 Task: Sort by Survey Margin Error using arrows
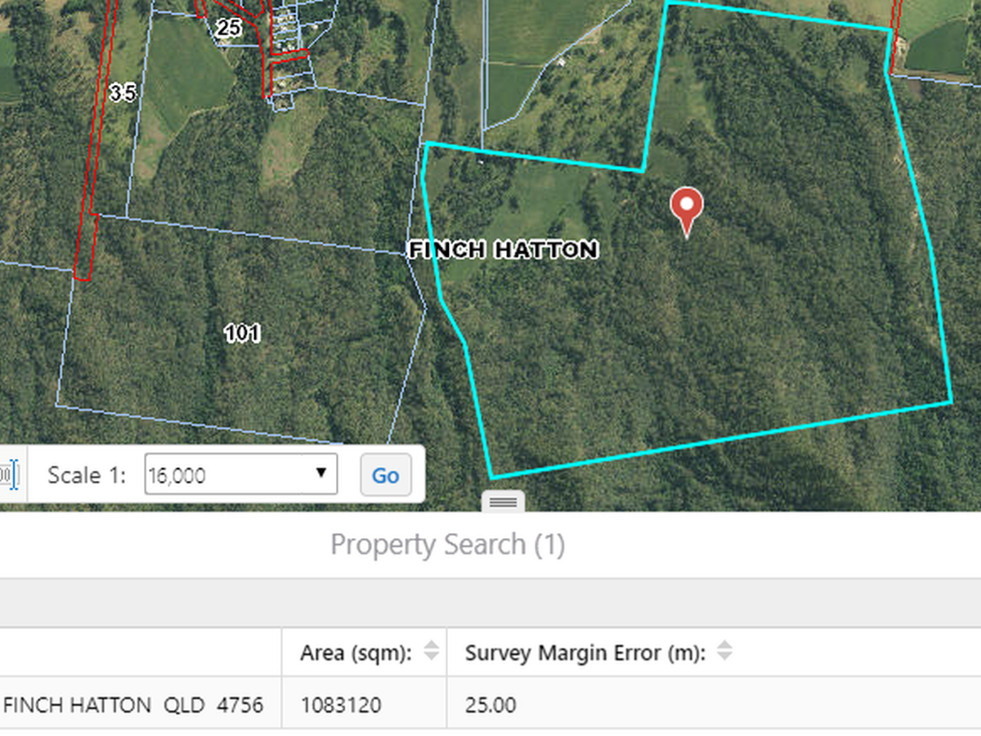pos(724,652)
